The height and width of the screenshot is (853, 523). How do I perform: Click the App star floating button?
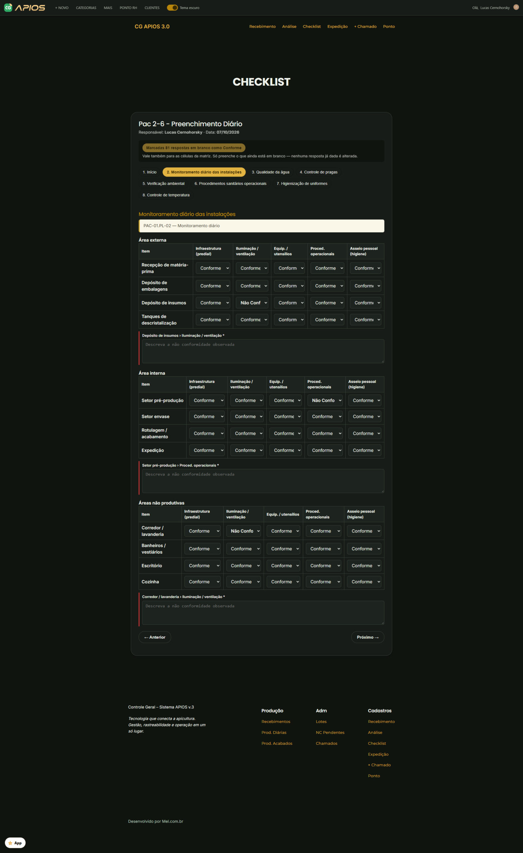pos(15,843)
